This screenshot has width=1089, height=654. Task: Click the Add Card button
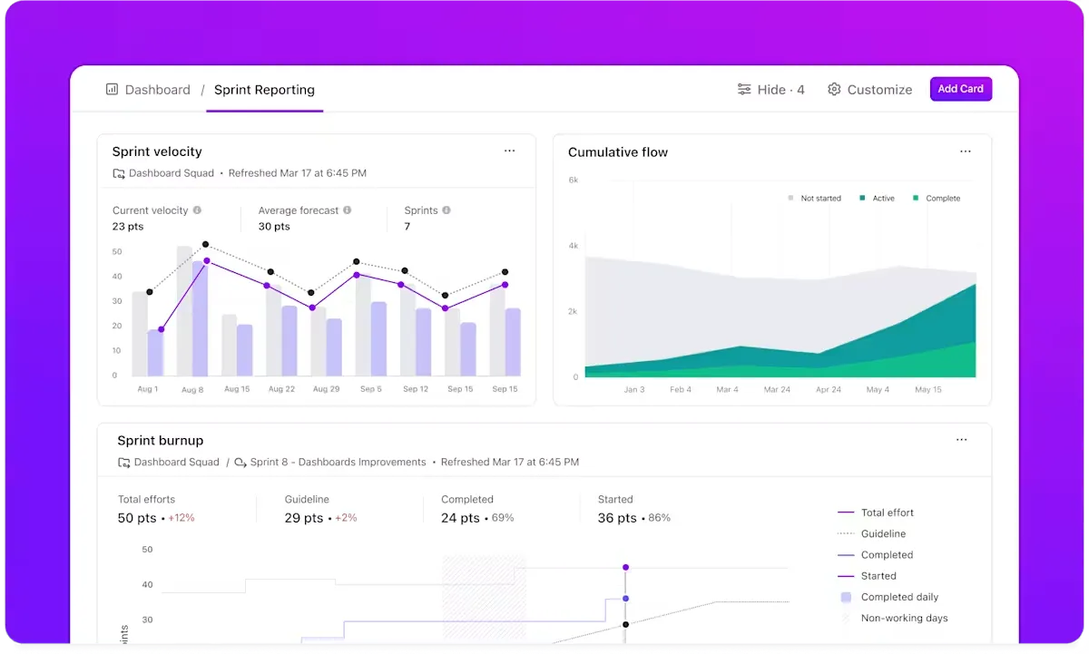click(x=961, y=89)
